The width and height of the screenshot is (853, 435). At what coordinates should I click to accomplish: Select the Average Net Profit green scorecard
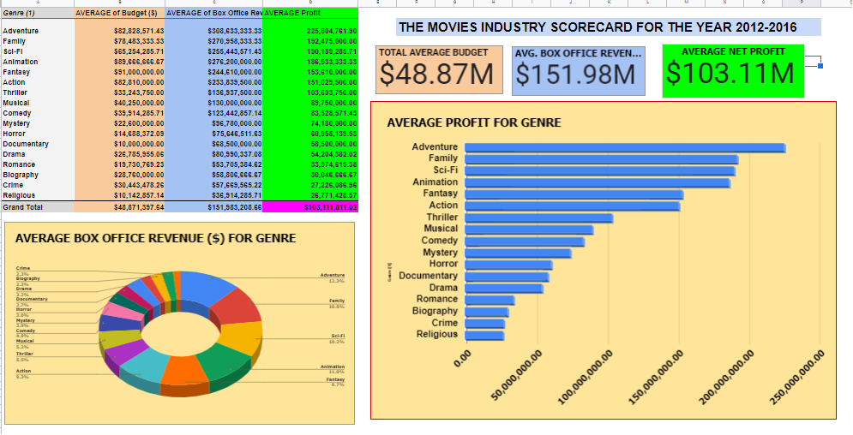tap(732, 70)
